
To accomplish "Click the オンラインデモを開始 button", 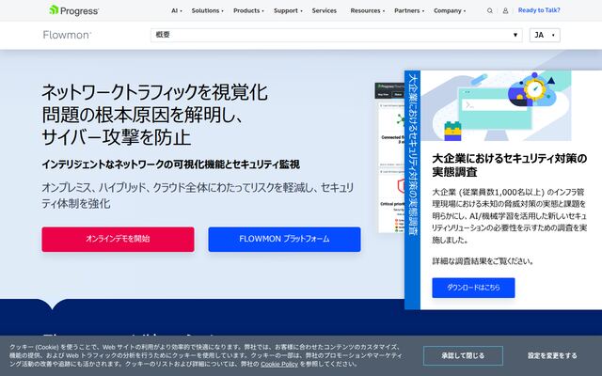I will (118, 239).
